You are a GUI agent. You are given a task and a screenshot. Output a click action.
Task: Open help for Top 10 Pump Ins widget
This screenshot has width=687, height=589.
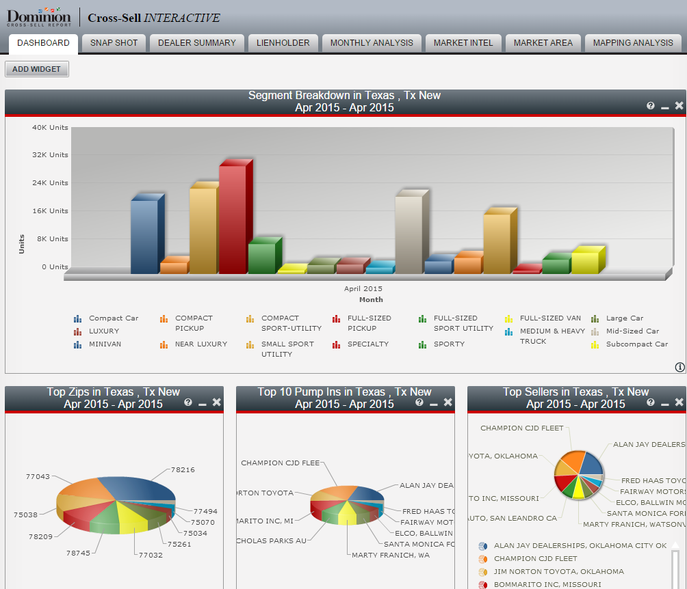point(419,402)
